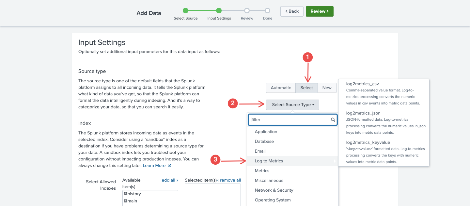The width and height of the screenshot is (470, 206).
Task: Click the add all indexes link
Action: pos(170,180)
